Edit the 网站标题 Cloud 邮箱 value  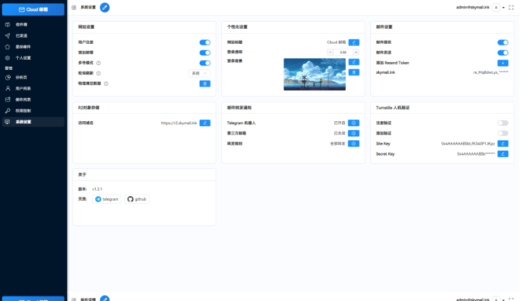coord(354,42)
